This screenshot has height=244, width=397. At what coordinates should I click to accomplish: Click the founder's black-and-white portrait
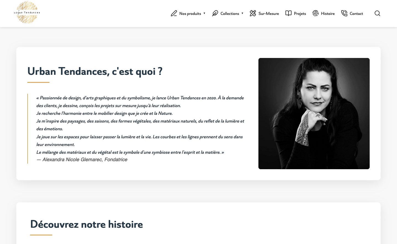[314, 113]
